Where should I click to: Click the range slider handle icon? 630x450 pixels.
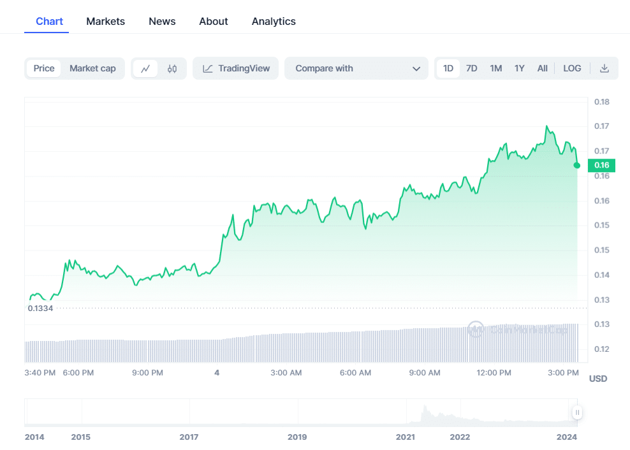(577, 412)
